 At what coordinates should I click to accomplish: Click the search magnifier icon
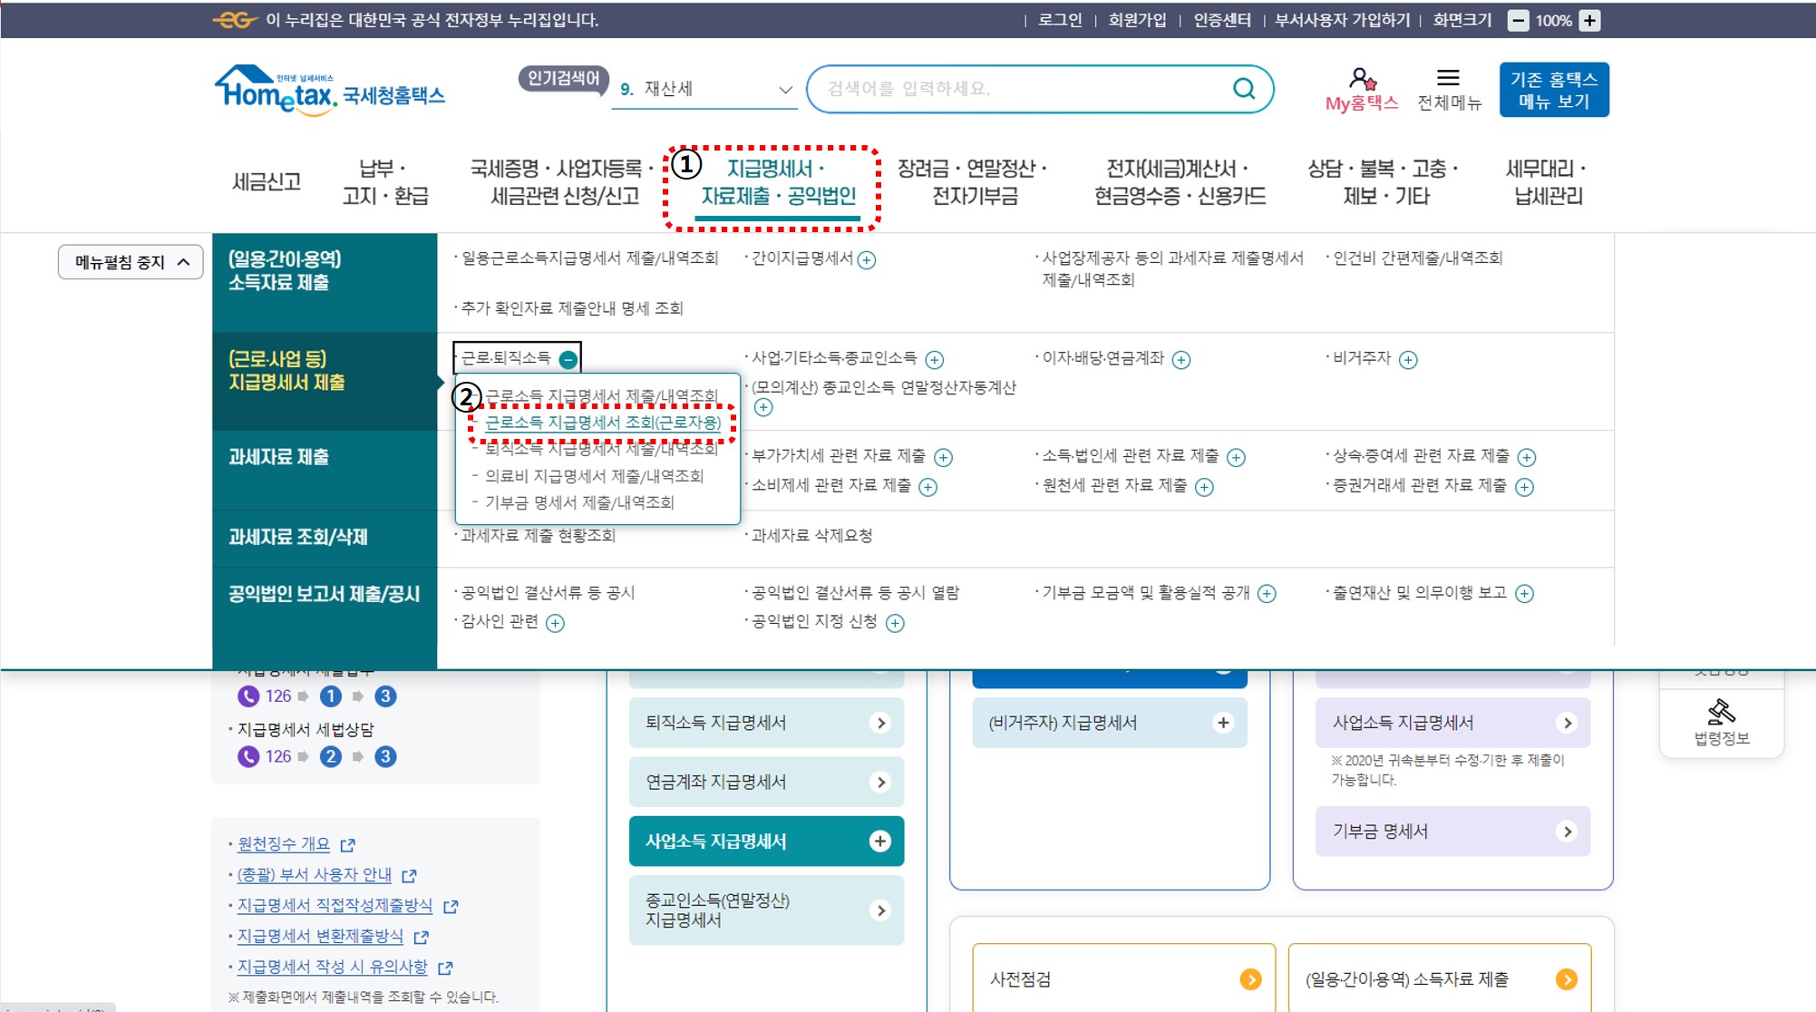[x=1244, y=89]
